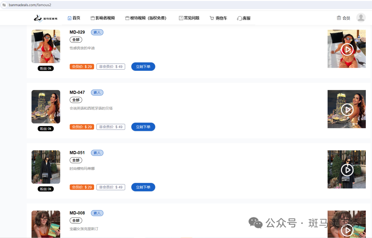Click the 会员 member icon top right
The image size is (372, 238).
pos(343,18)
